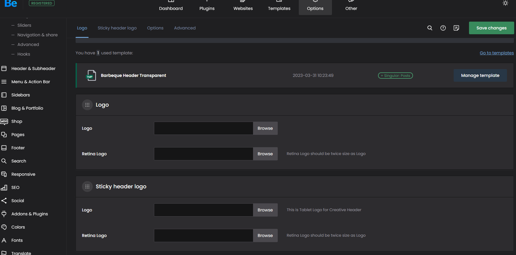
Task: Select Navigation & share in sidebar
Action: click(37, 35)
